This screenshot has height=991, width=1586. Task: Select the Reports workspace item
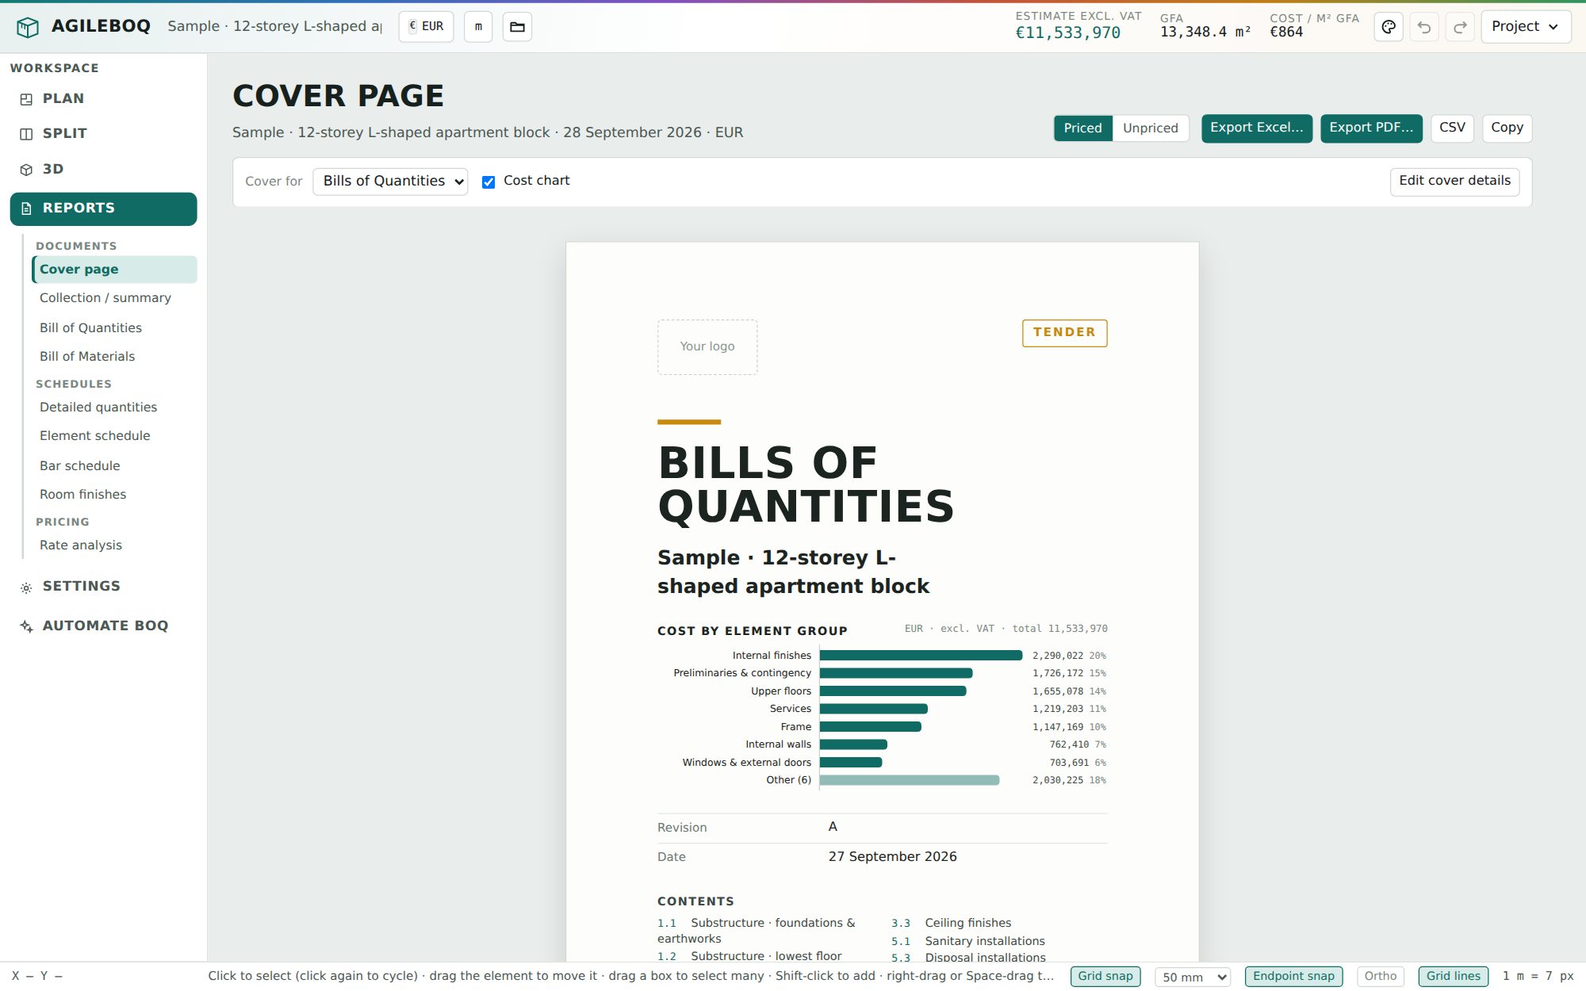[x=103, y=209]
